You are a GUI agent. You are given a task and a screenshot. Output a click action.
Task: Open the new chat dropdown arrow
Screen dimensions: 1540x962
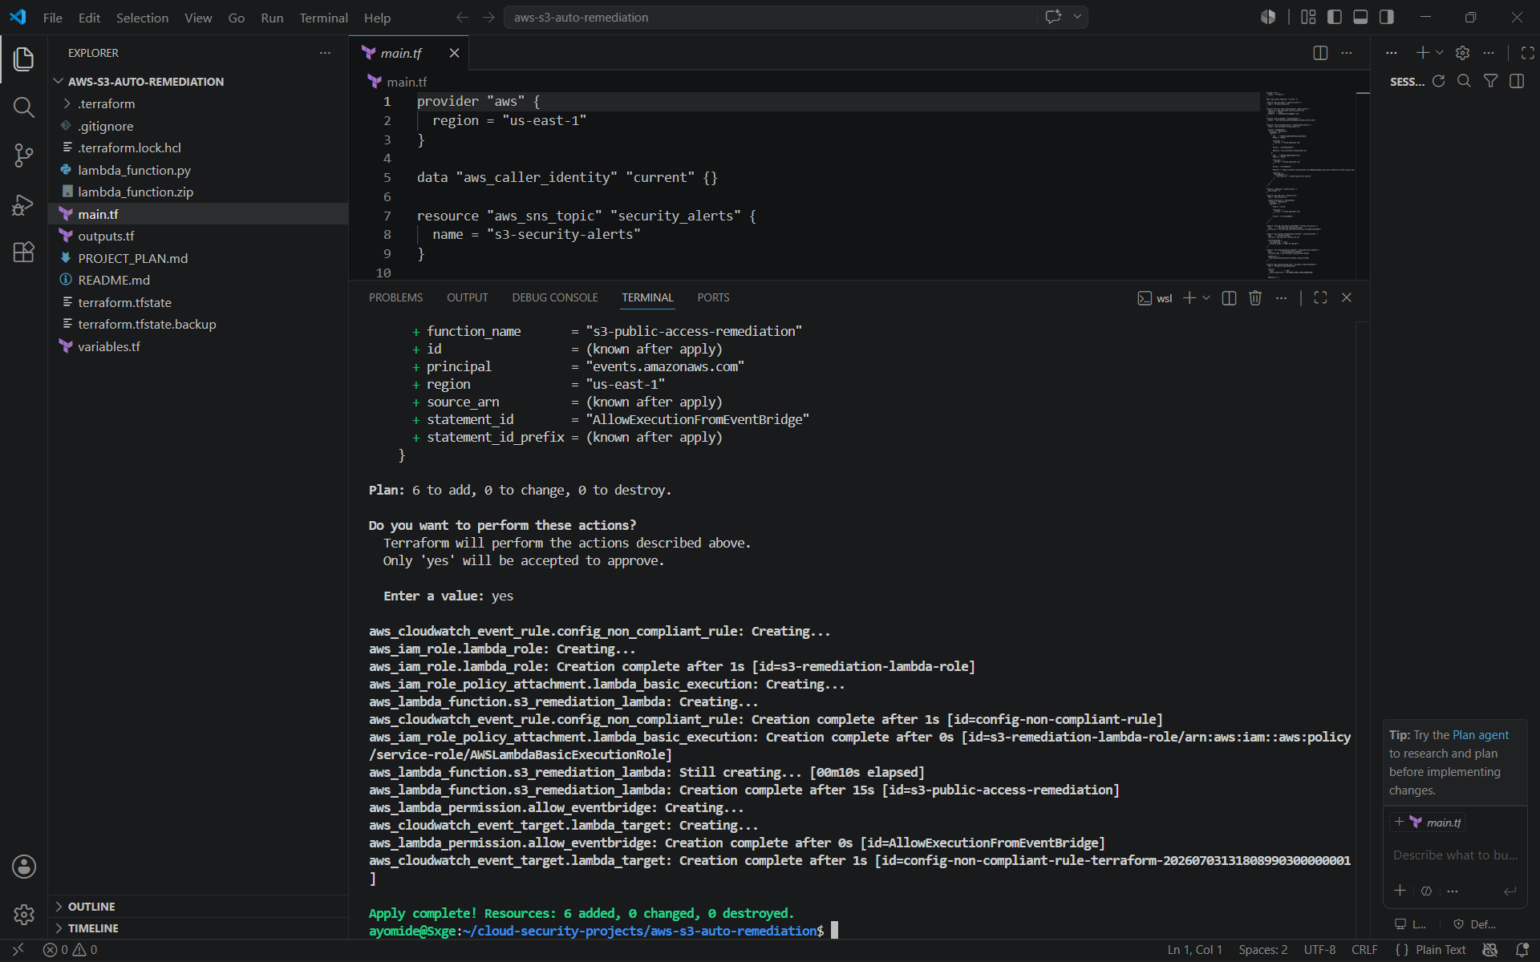[x=1440, y=53]
